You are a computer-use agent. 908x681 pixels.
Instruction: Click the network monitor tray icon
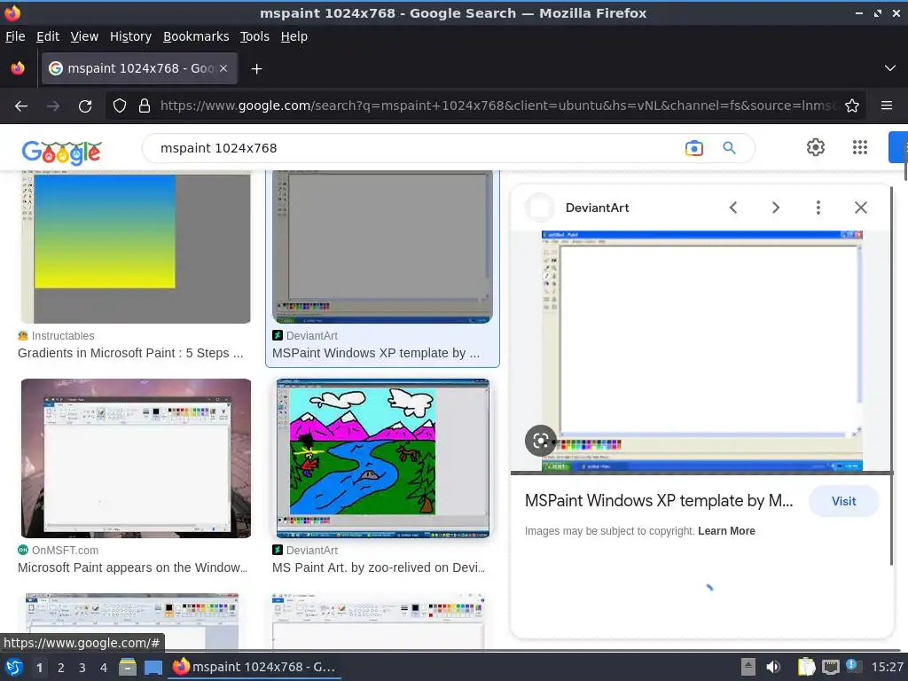click(x=830, y=667)
